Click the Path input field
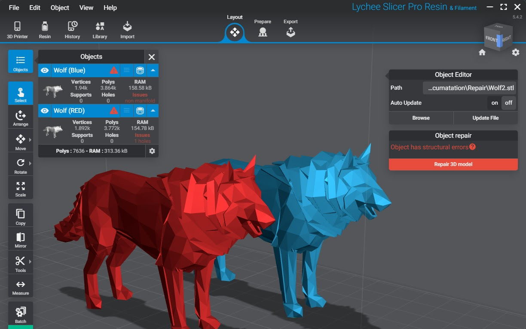 coord(470,88)
